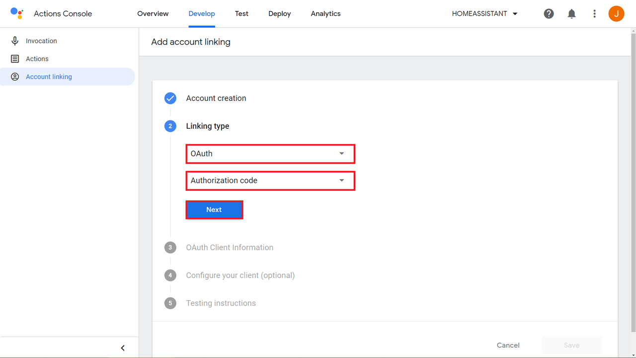Click the step 4 circle icon
The height and width of the screenshot is (358, 636).
pos(170,275)
